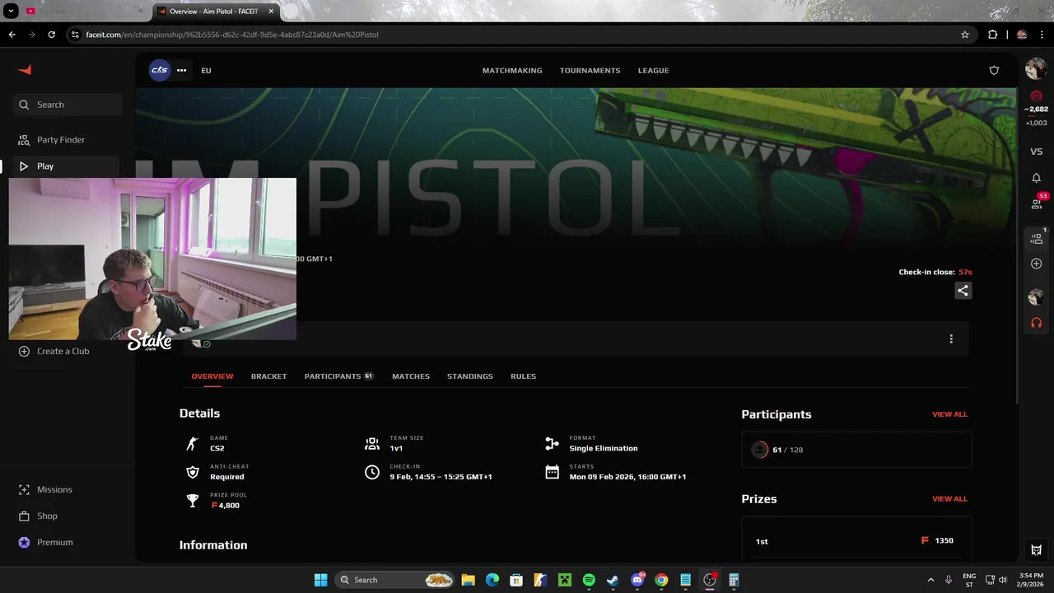
Task: Open Counter-Strike from the taskbar
Action: point(540,580)
